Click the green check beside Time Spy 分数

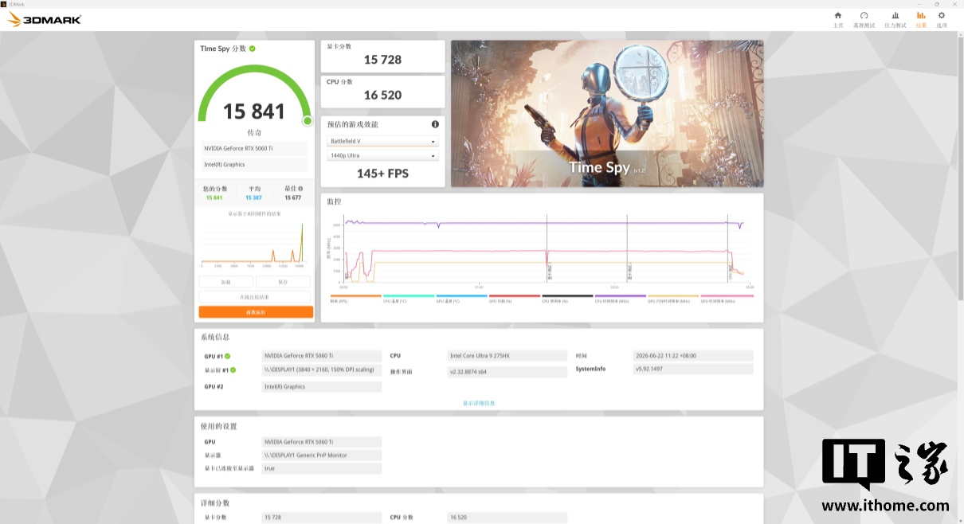click(x=253, y=49)
